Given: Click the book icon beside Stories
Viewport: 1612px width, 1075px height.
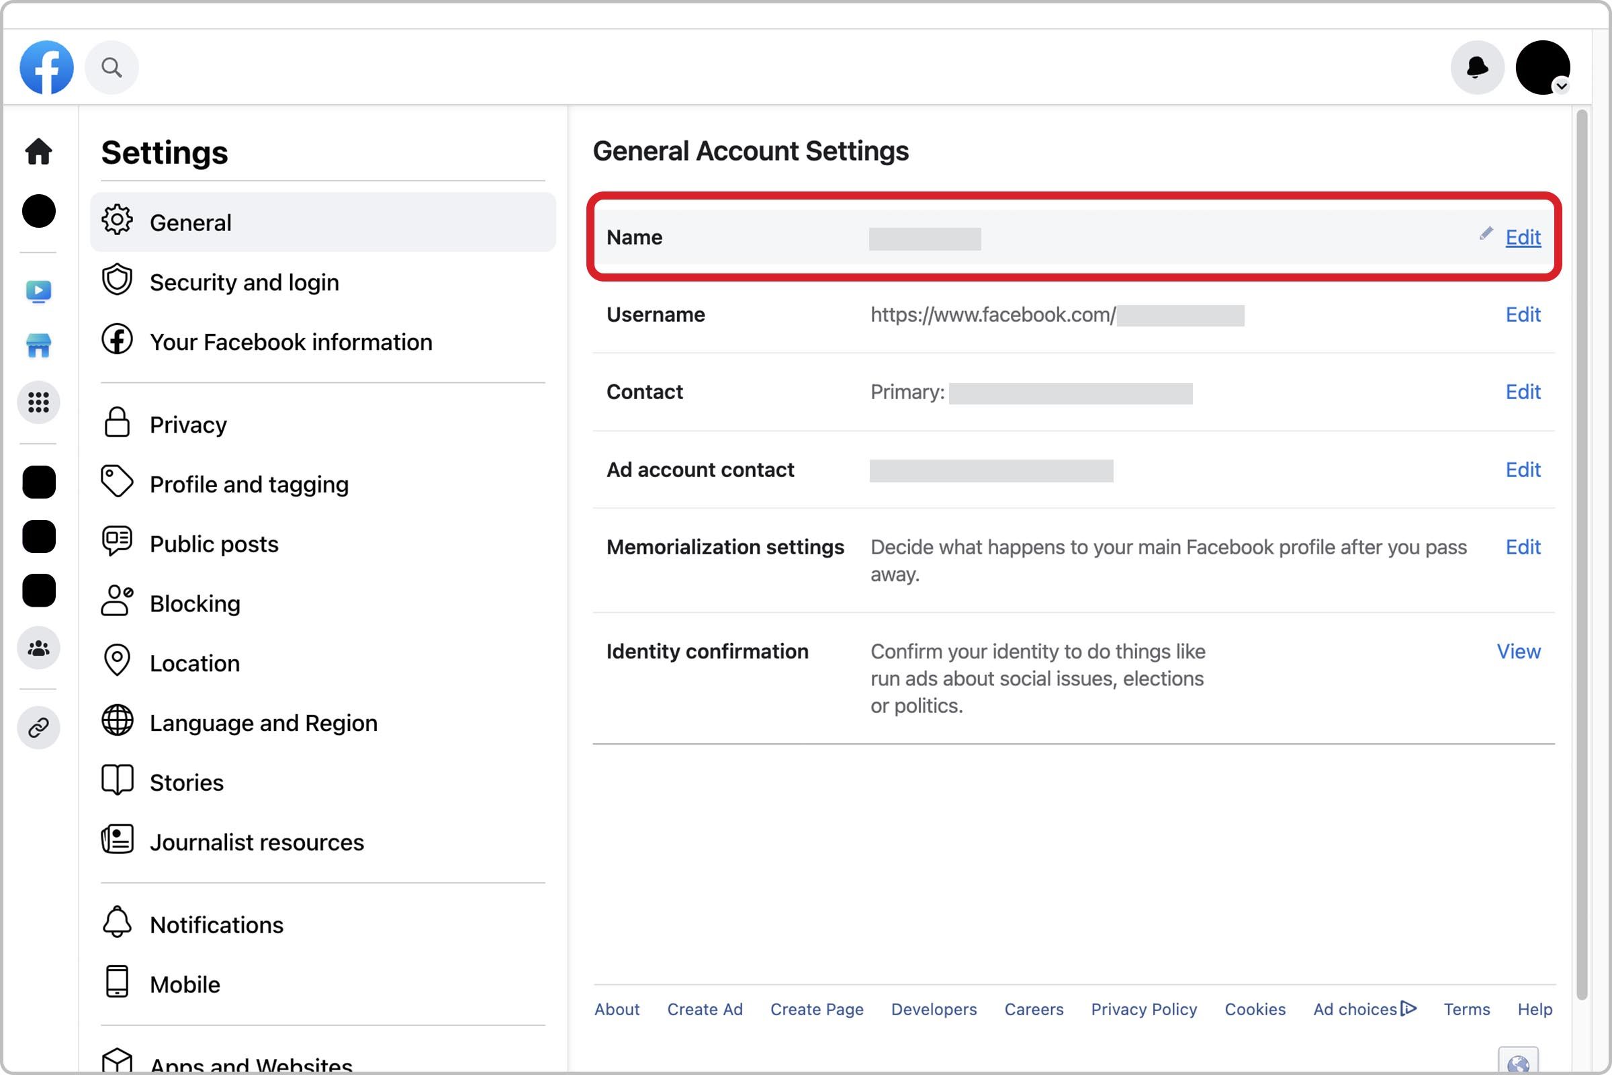Looking at the screenshot, I should click(x=117, y=780).
